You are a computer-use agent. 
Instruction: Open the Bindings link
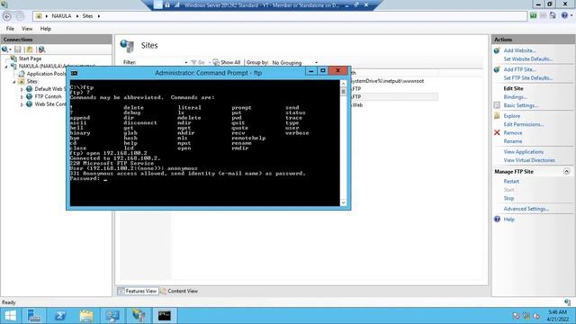point(516,97)
